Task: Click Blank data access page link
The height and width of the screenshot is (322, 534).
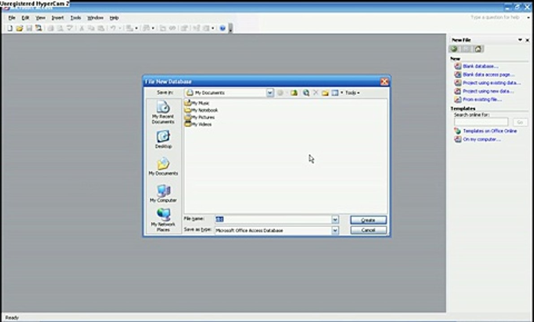Action: click(488, 75)
